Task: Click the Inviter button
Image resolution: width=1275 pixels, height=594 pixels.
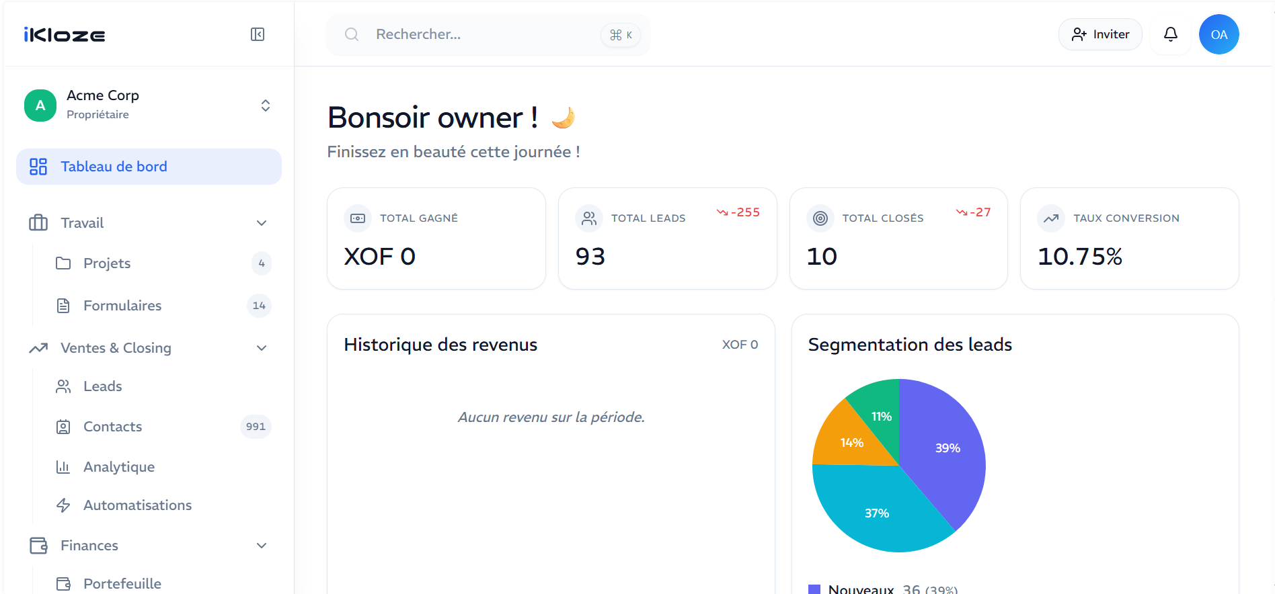Action: pos(1100,34)
